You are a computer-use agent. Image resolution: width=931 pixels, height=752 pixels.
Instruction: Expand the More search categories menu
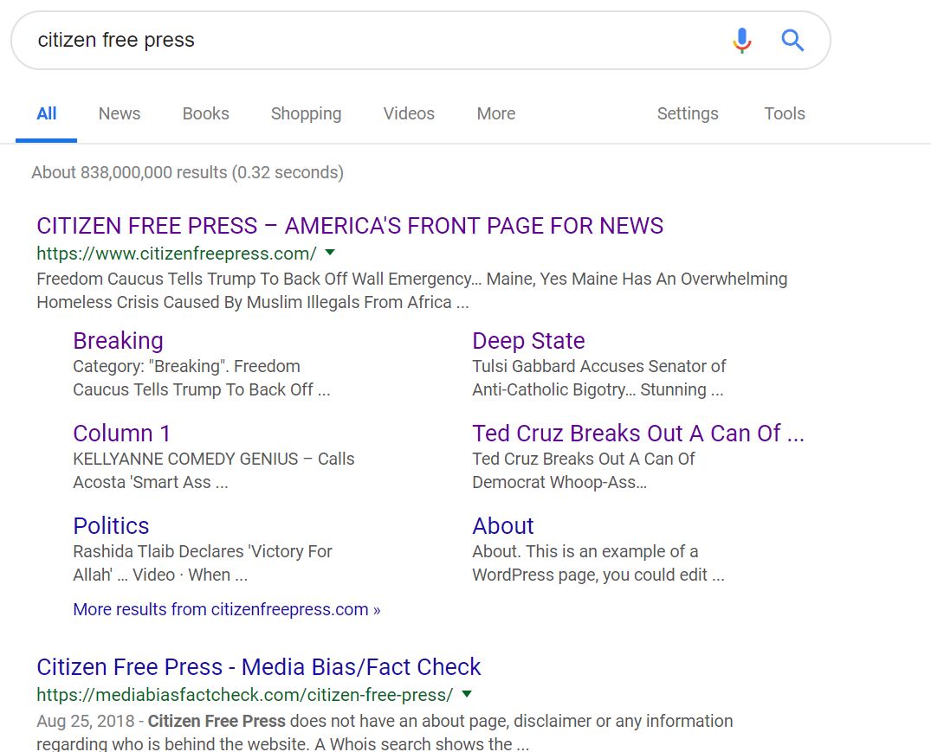pos(495,113)
